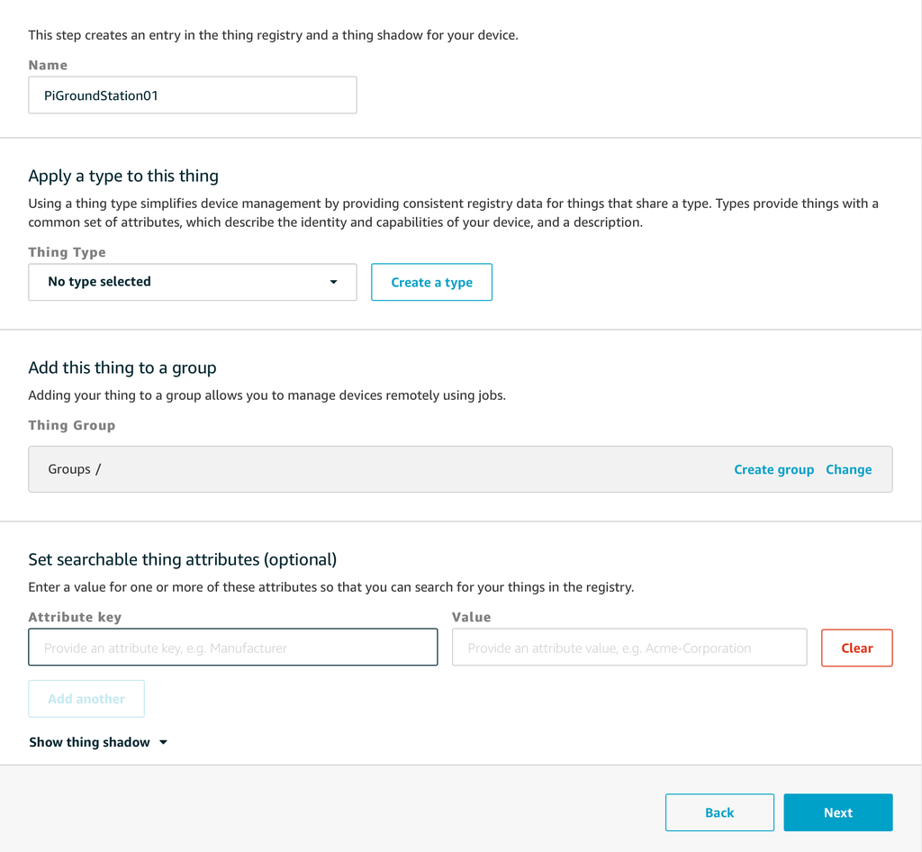The width and height of the screenshot is (922, 852).
Task: Go back with the Back button
Action: point(719,812)
